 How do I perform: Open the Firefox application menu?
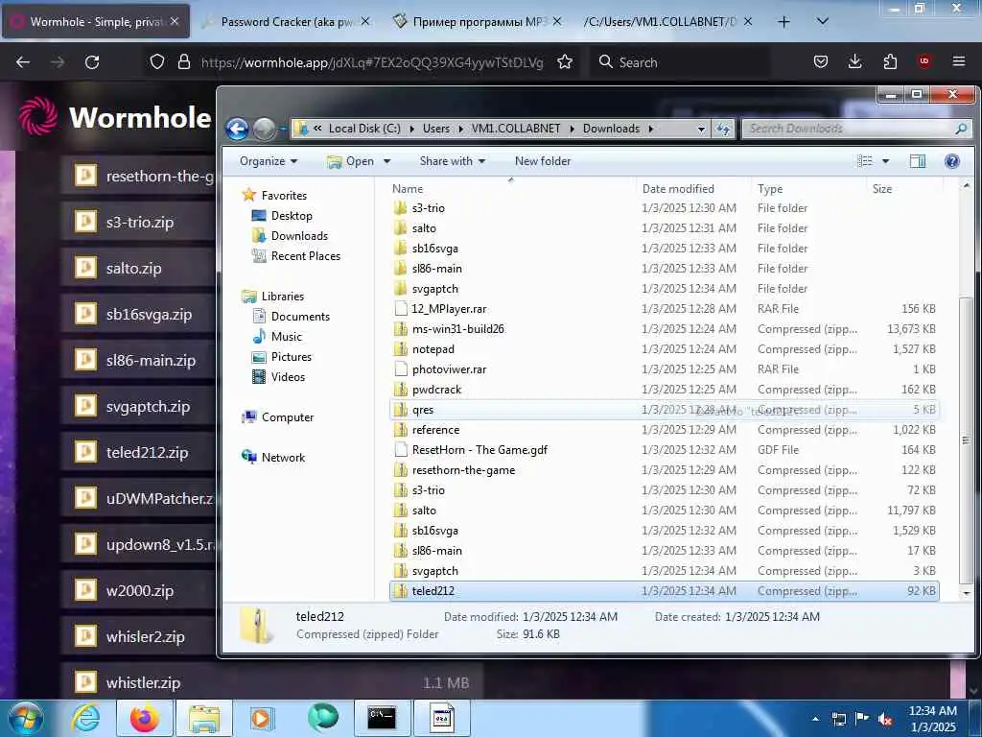[x=958, y=61]
